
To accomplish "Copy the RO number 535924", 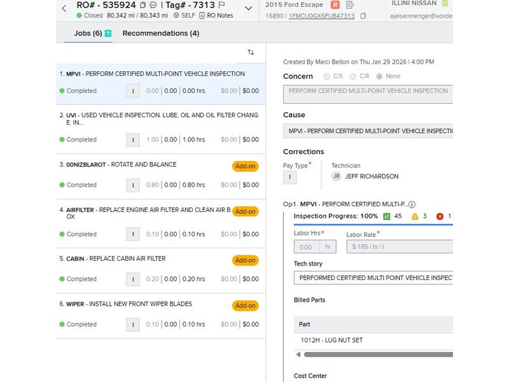I will point(143,5).
